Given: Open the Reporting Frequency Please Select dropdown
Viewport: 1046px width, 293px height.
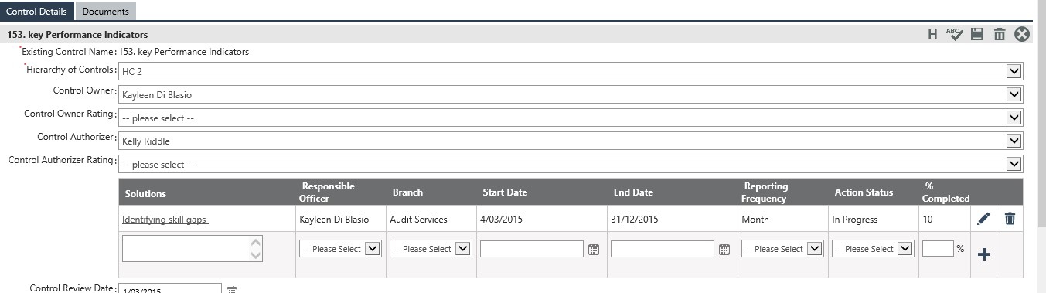Looking at the screenshot, I should click(x=782, y=249).
